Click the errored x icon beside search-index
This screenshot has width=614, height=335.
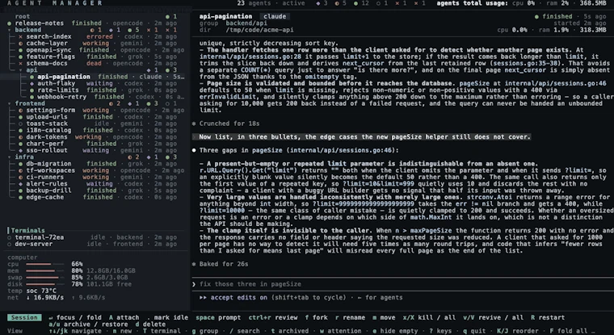(x=20, y=37)
